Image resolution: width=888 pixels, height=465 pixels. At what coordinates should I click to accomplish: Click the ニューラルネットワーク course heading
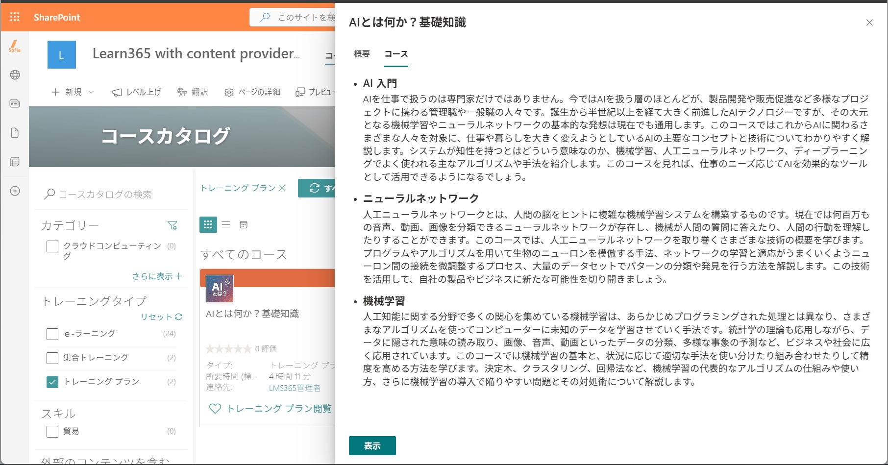tap(421, 198)
